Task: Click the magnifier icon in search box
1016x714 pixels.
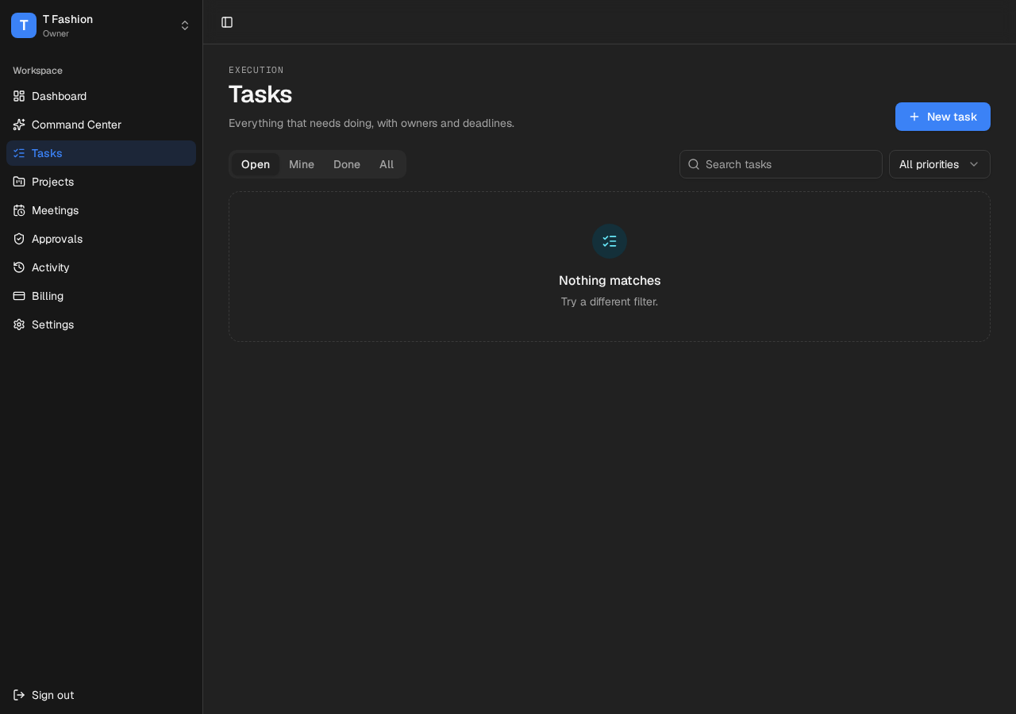Action: coord(694,164)
